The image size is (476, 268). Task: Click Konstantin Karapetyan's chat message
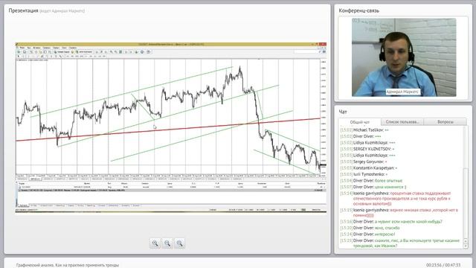(x=369, y=167)
